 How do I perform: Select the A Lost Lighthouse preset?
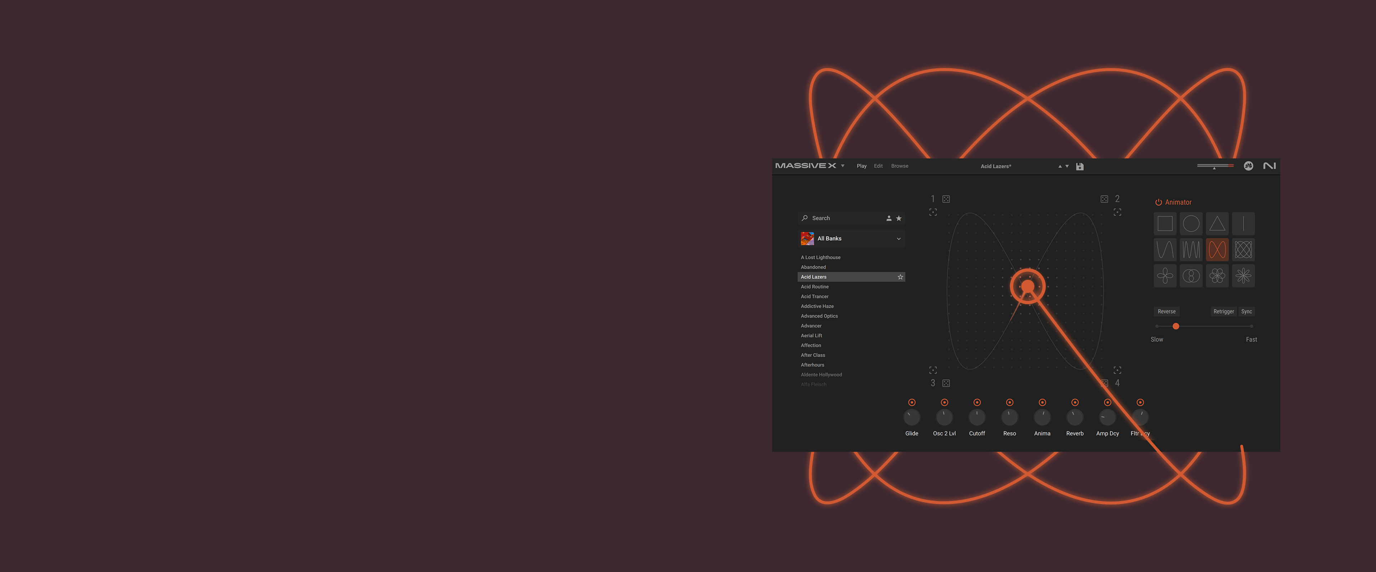(x=821, y=257)
